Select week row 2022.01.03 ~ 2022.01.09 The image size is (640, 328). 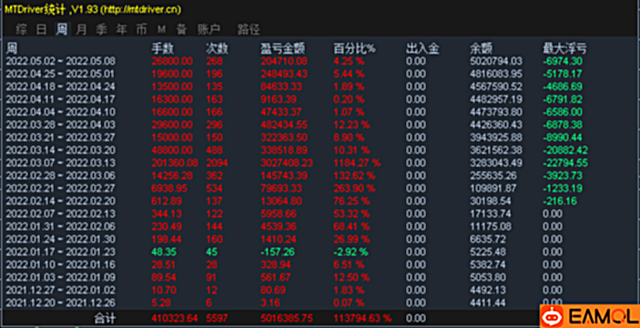[x=320, y=277]
